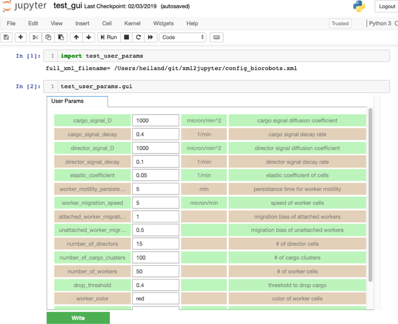Image resolution: width=398 pixels, height=324 pixels.
Task: Paste cells below icon
Action: pos(61,37)
